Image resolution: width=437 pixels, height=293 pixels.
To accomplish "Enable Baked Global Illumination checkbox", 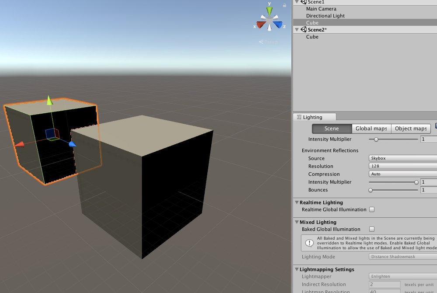I will (x=372, y=229).
